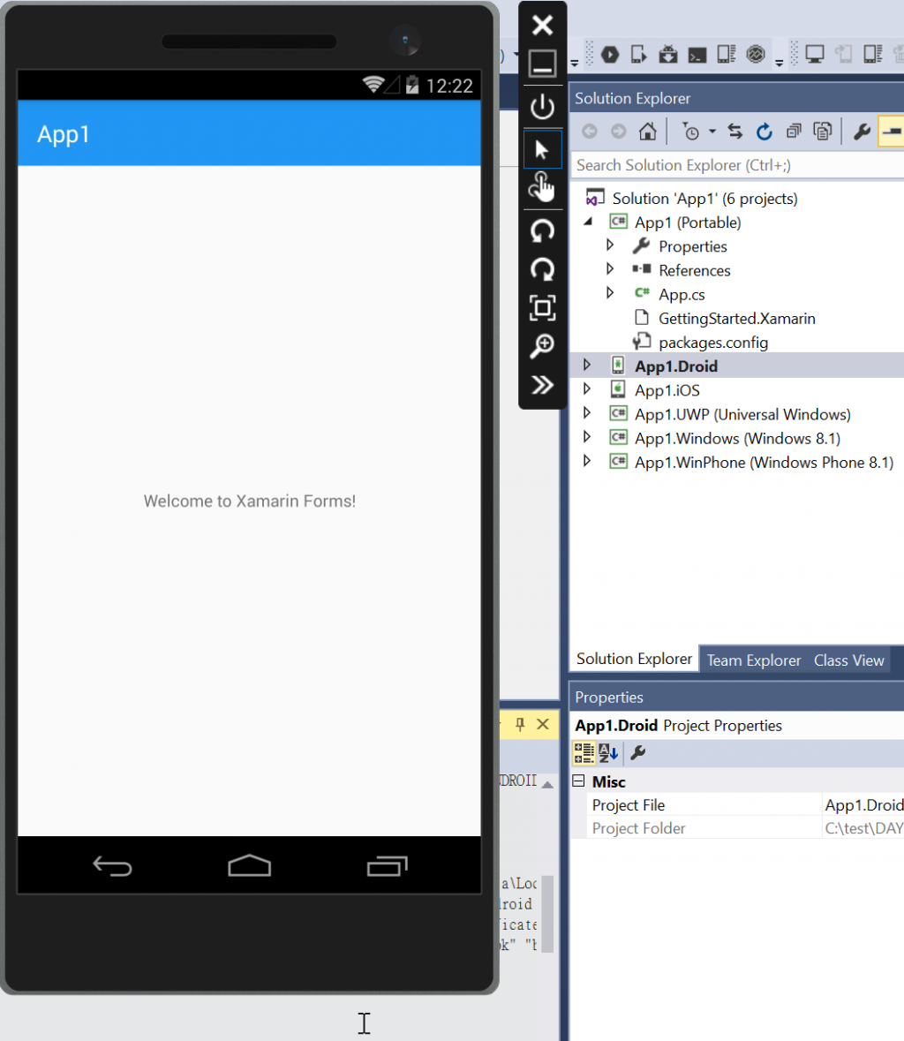
Task: Sync with Active Document in Solution Explorer
Action: [734, 132]
